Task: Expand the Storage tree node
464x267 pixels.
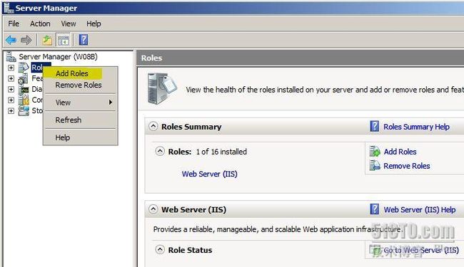Action: pos(11,111)
